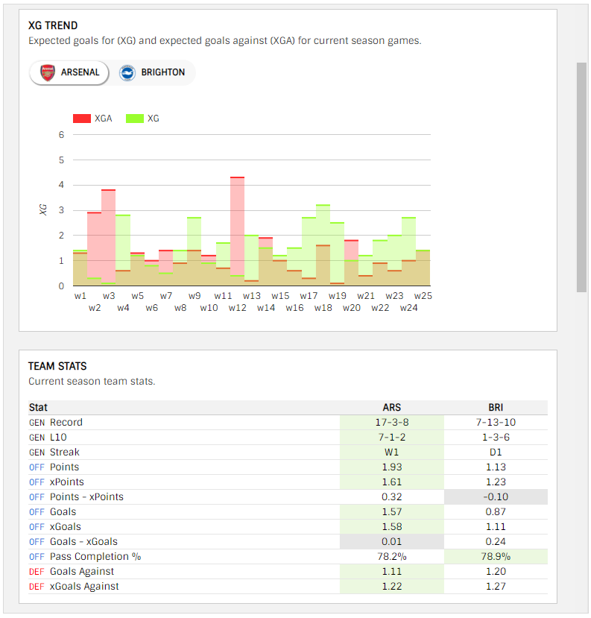The image size is (591, 618).
Task: Click Brighton goals against 1.20
Action: pyautogui.click(x=496, y=572)
